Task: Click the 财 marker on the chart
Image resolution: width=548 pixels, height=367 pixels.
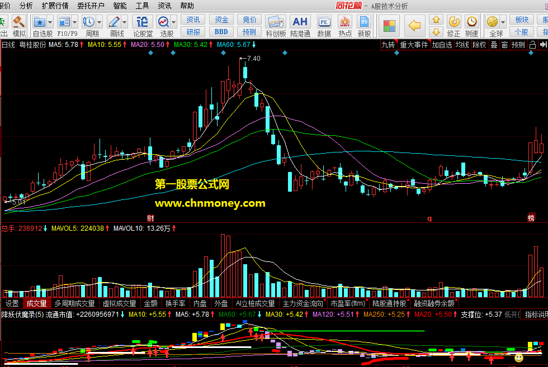Action: pyautogui.click(x=150, y=218)
